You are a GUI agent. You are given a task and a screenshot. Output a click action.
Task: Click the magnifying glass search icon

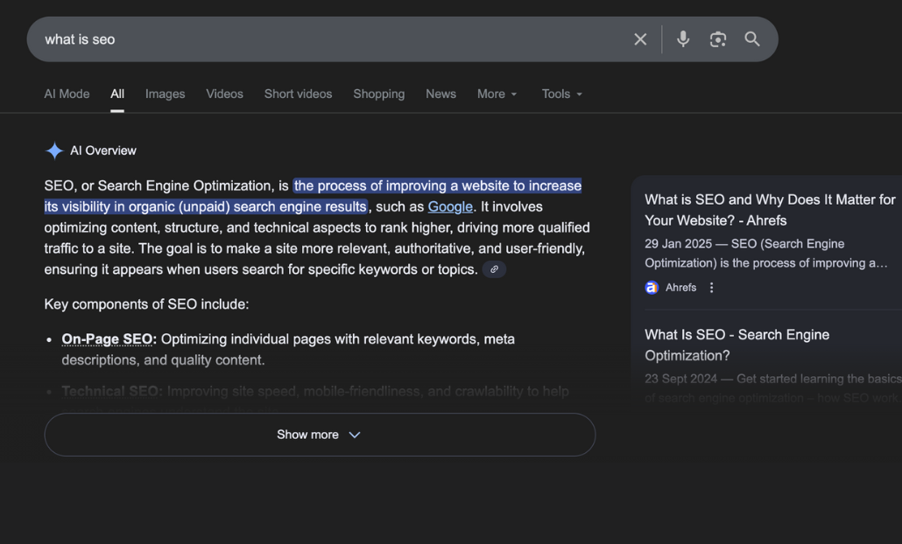pos(752,39)
